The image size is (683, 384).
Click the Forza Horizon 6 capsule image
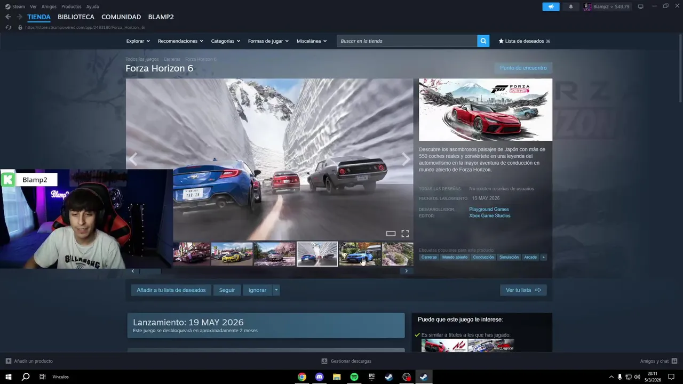(x=486, y=109)
